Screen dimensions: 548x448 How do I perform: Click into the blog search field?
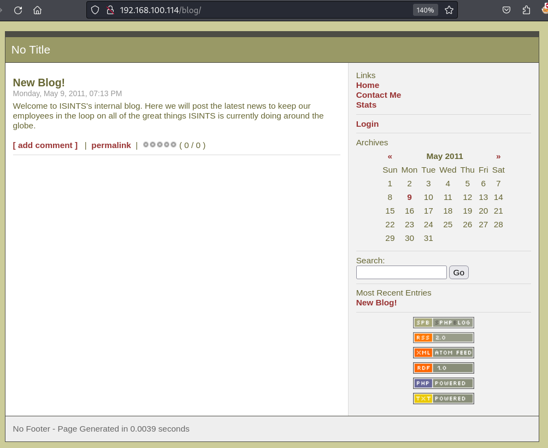(401, 272)
